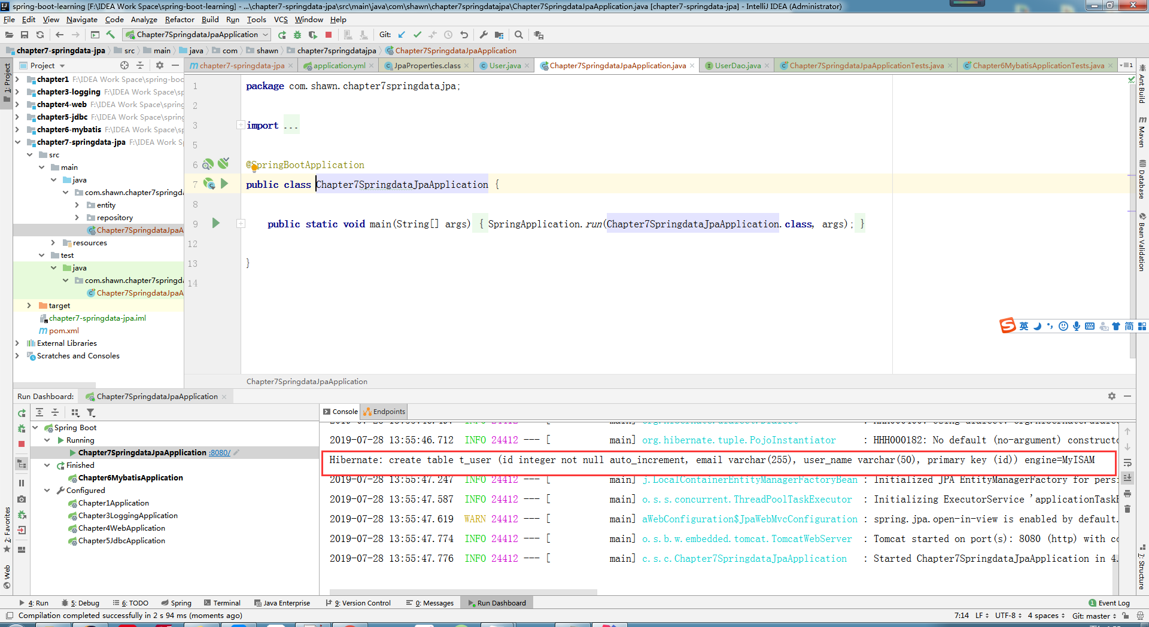Viewport: 1149px width, 627px height.
Task: Open run configuration dropdown Chapter7SpringdataJpaApplication
Action: click(x=197, y=35)
